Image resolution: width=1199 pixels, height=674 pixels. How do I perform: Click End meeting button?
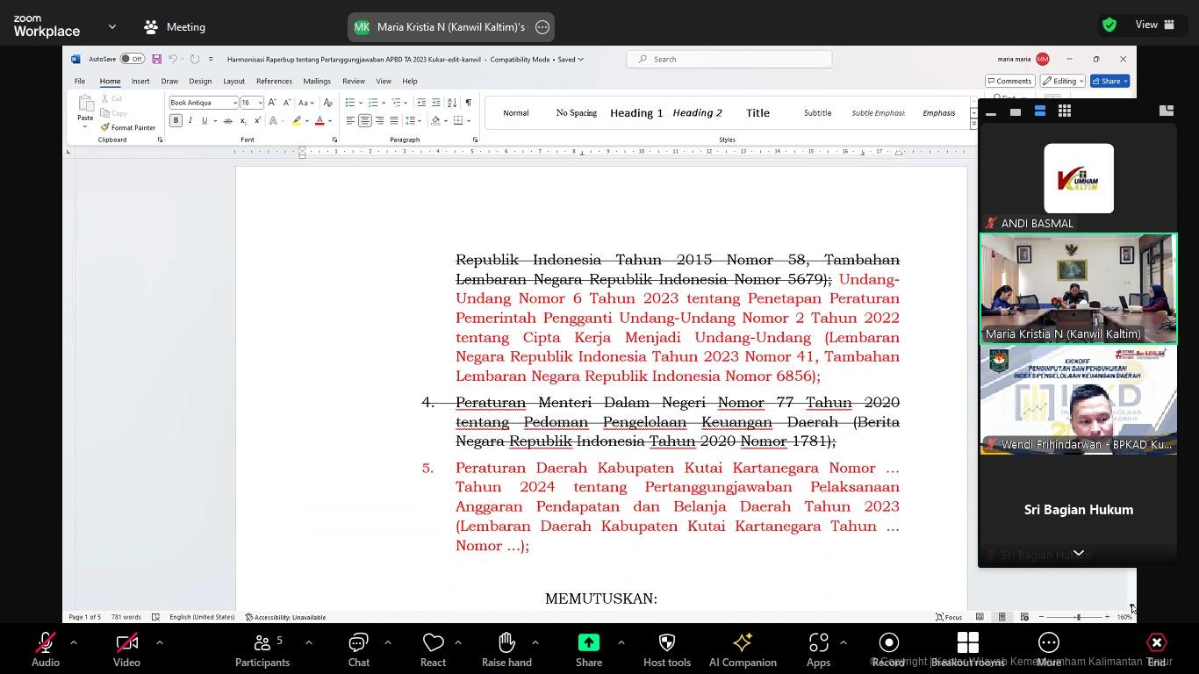tap(1156, 650)
